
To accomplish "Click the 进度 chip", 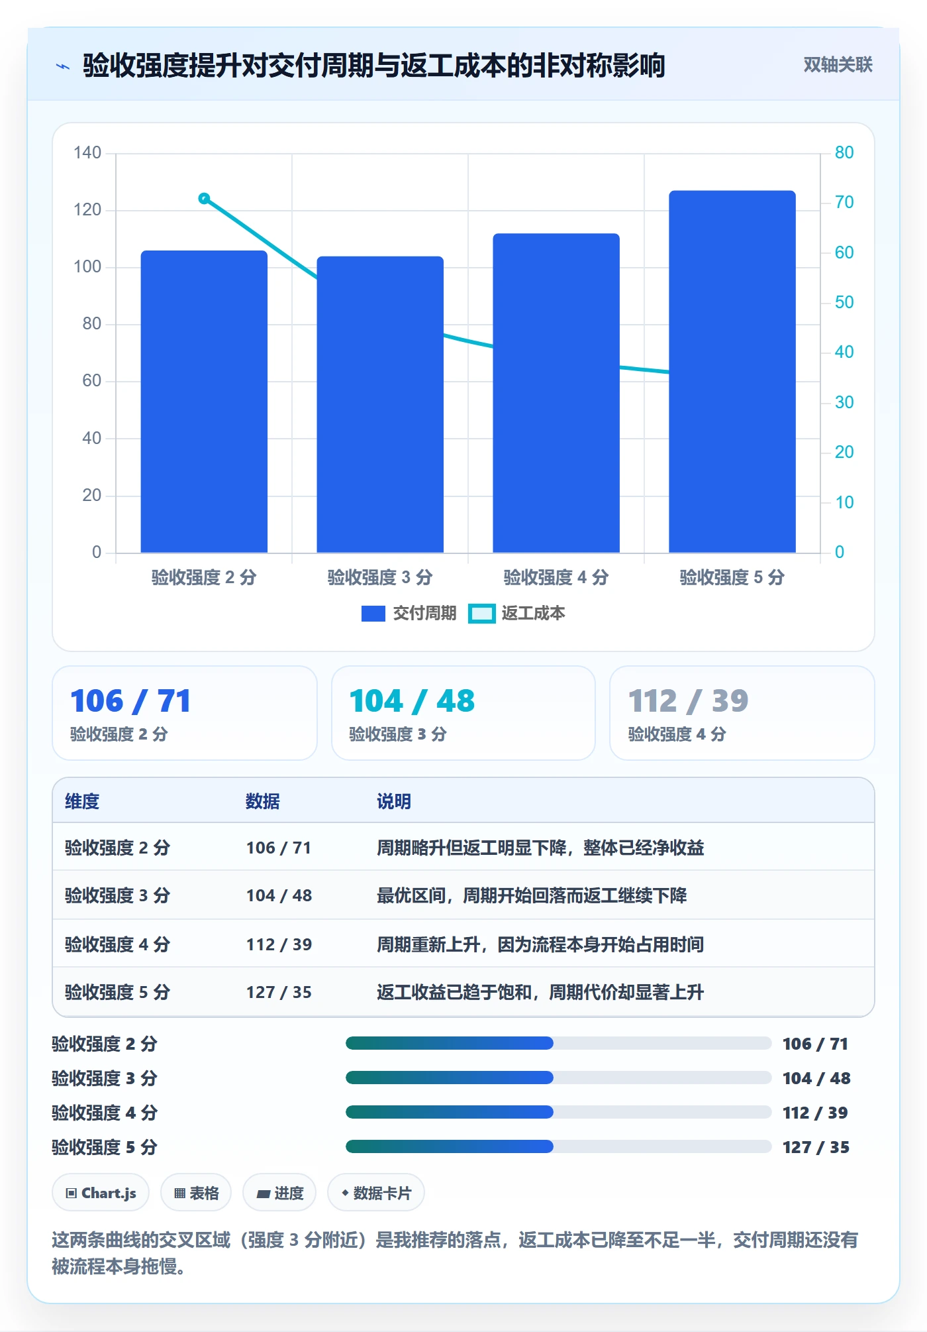I will point(279,1193).
